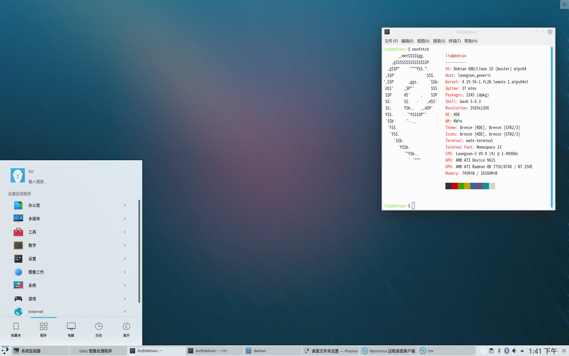Click the green neofetch color swatch
Viewport: 569px width, 356px height.
pyautogui.click(x=461, y=186)
